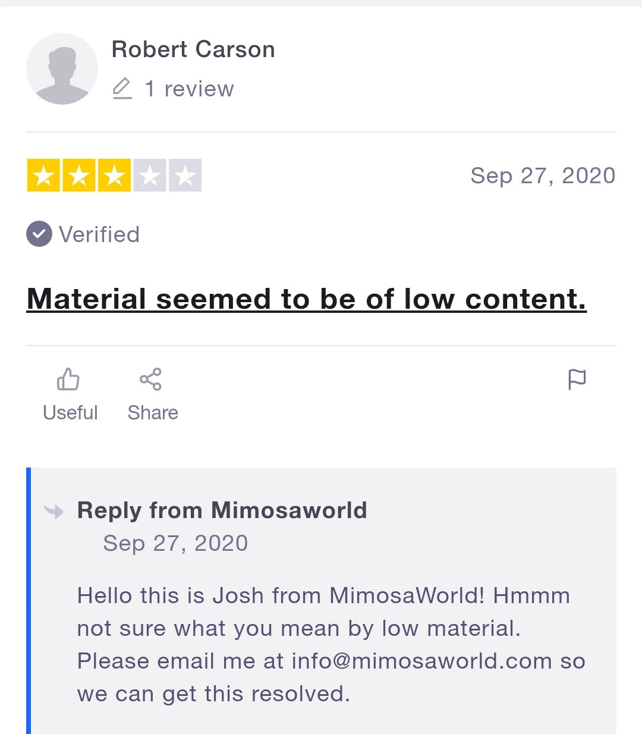Click the "Share" label
The height and width of the screenshot is (734, 642).
tap(153, 413)
